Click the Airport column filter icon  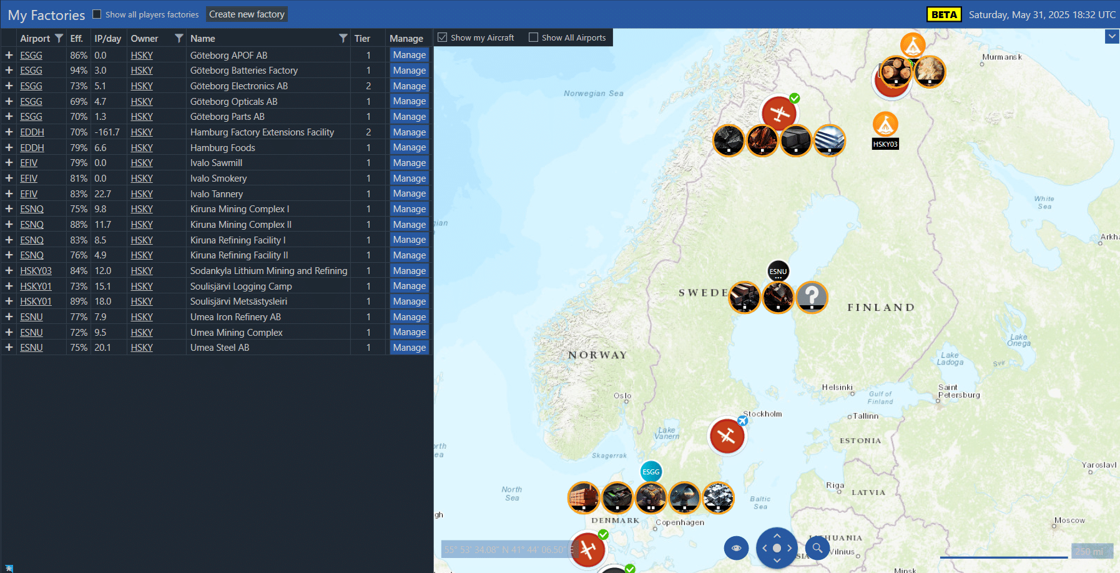pyautogui.click(x=59, y=38)
